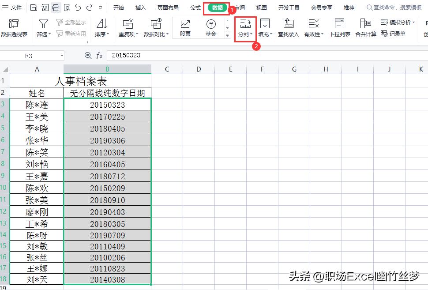Select the 筛选 (Filter) tool
The height and width of the screenshot is (290, 428).
click(42, 26)
